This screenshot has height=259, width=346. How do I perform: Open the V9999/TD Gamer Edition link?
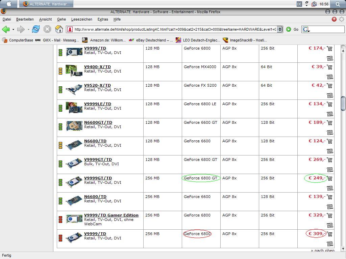point(111,215)
